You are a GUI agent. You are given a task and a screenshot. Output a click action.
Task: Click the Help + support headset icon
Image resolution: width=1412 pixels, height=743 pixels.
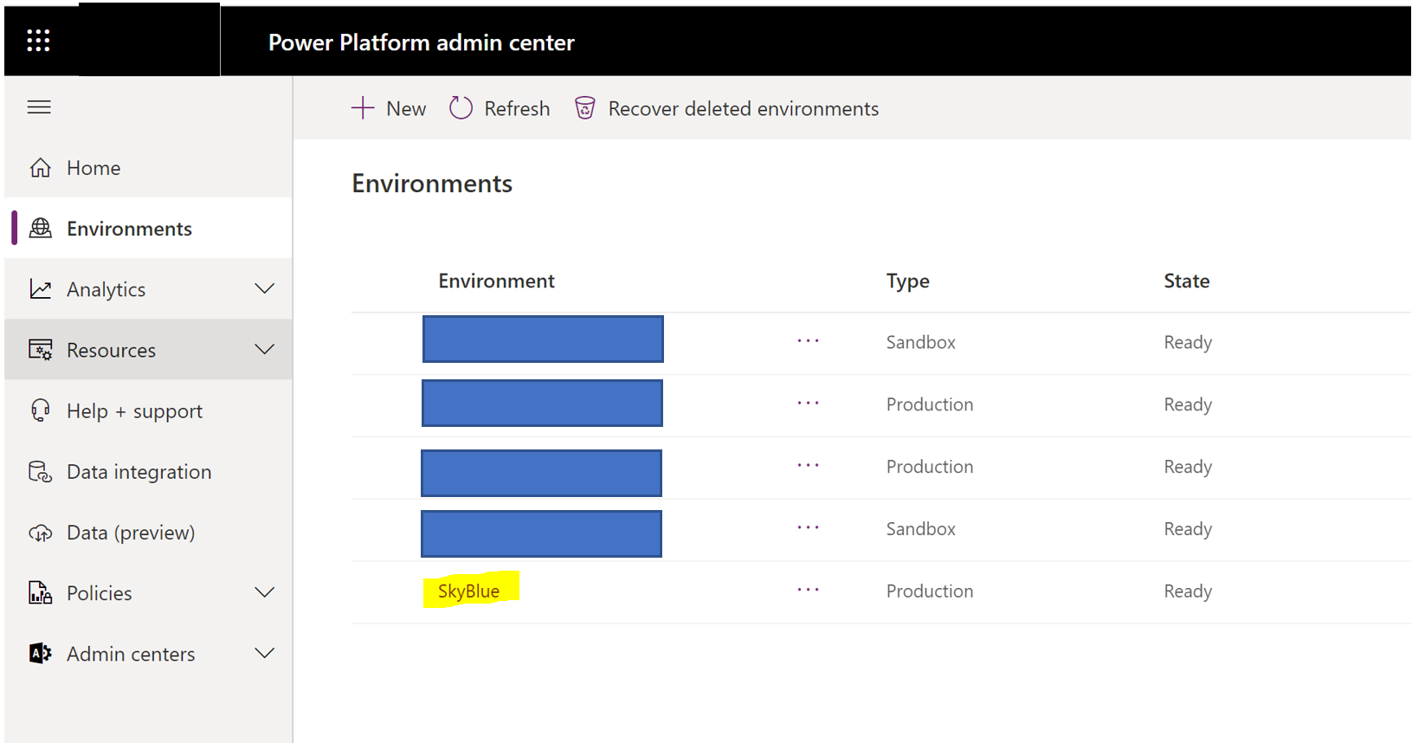[41, 410]
